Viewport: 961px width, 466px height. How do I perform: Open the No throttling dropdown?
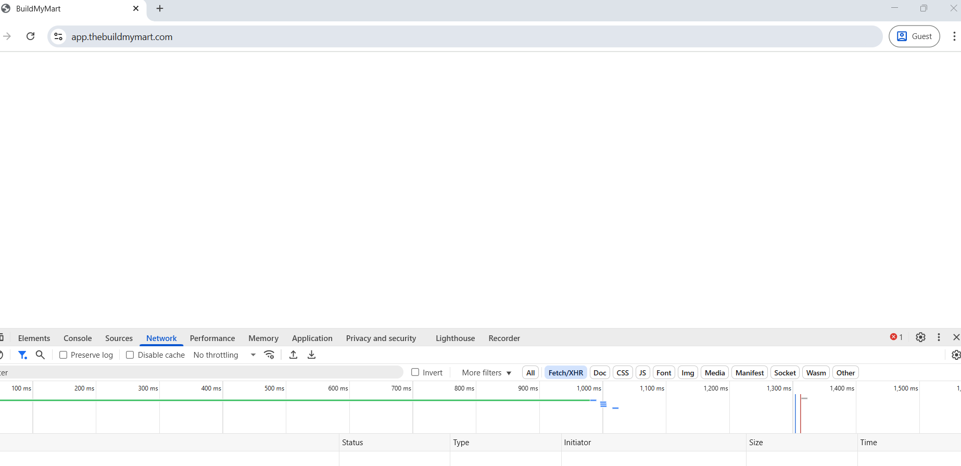(224, 355)
